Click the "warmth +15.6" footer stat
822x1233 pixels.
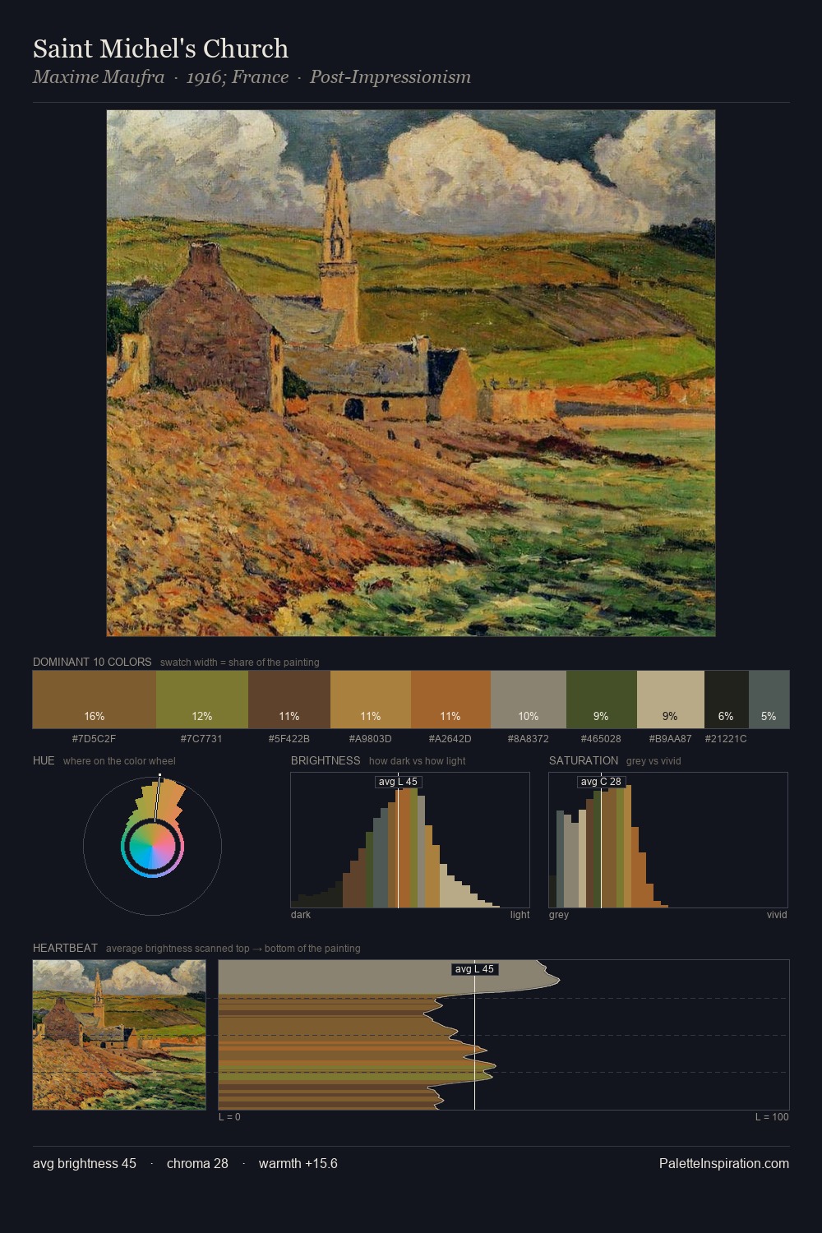tap(298, 1163)
